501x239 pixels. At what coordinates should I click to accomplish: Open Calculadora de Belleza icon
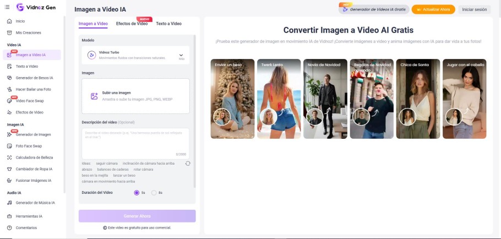9,157
